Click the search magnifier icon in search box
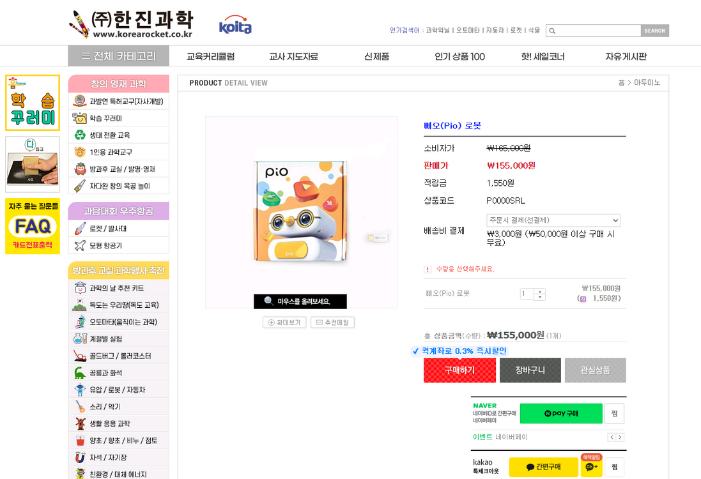The width and height of the screenshot is (701, 479). pyautogui.click(x=551, y=31)
